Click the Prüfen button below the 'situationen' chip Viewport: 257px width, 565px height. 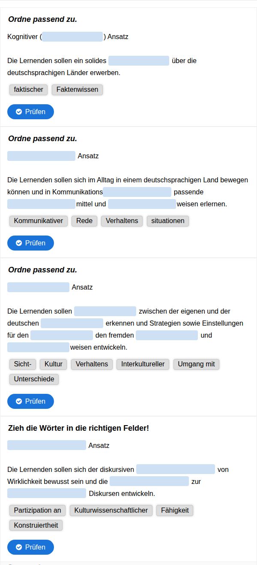[x=30, y=243]
